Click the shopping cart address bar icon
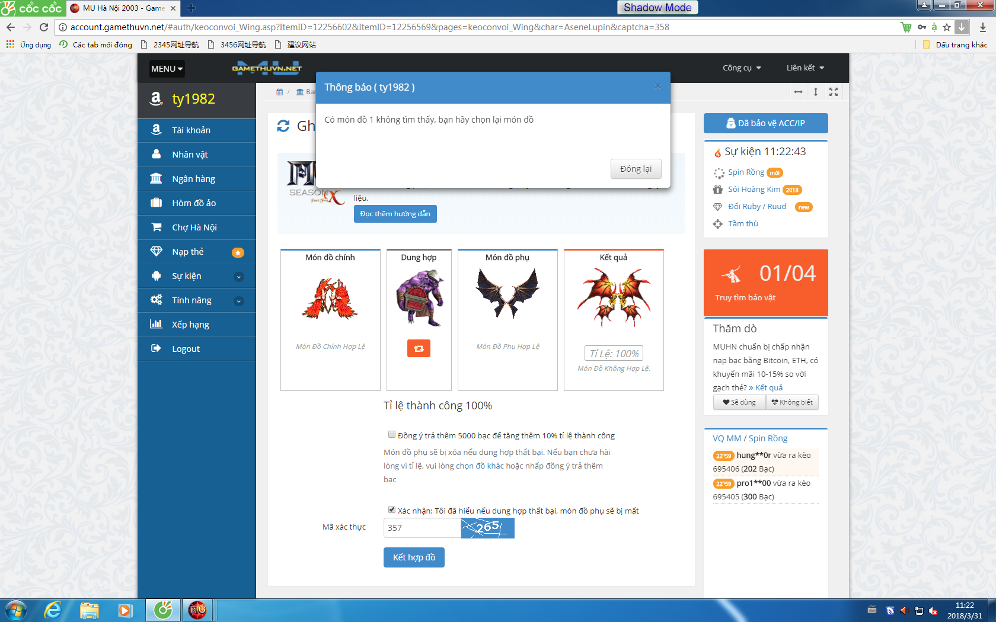Screen dimensions: 996x622 coord(906,27)
